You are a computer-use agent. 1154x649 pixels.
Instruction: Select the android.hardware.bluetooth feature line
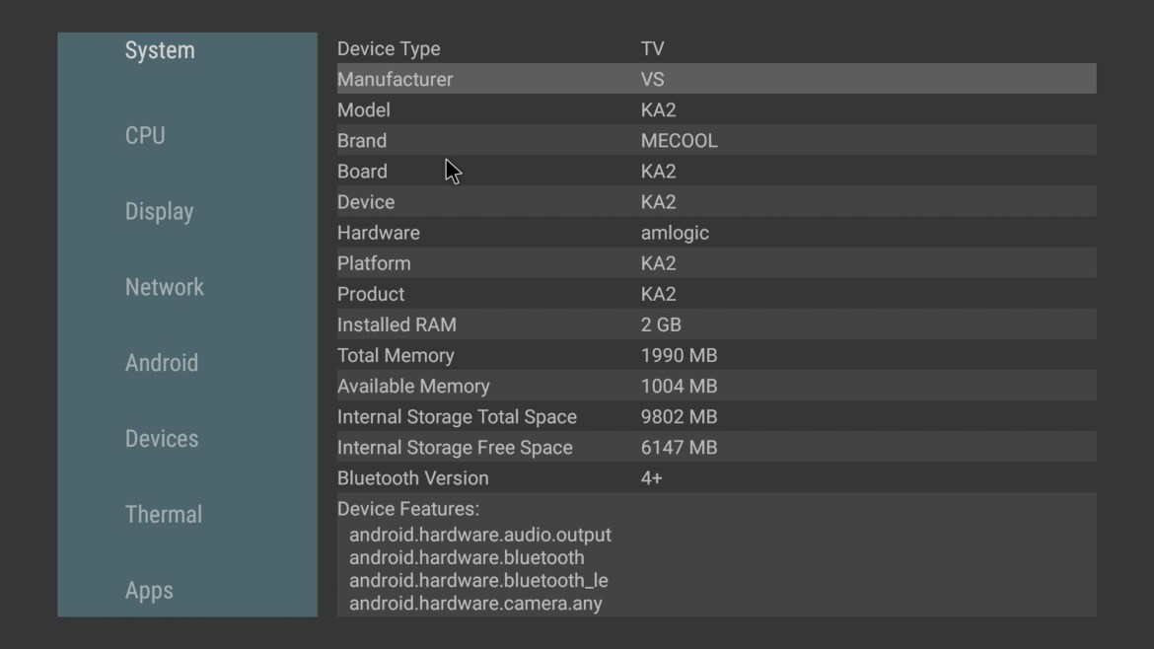coord(467,557)
